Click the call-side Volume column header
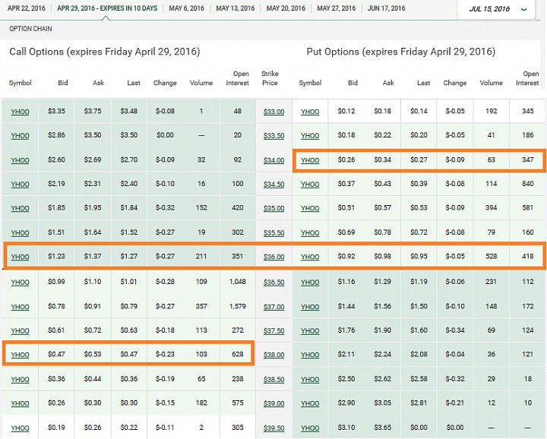The height and width of the screenshot is (439, 547). click(201, 83)
